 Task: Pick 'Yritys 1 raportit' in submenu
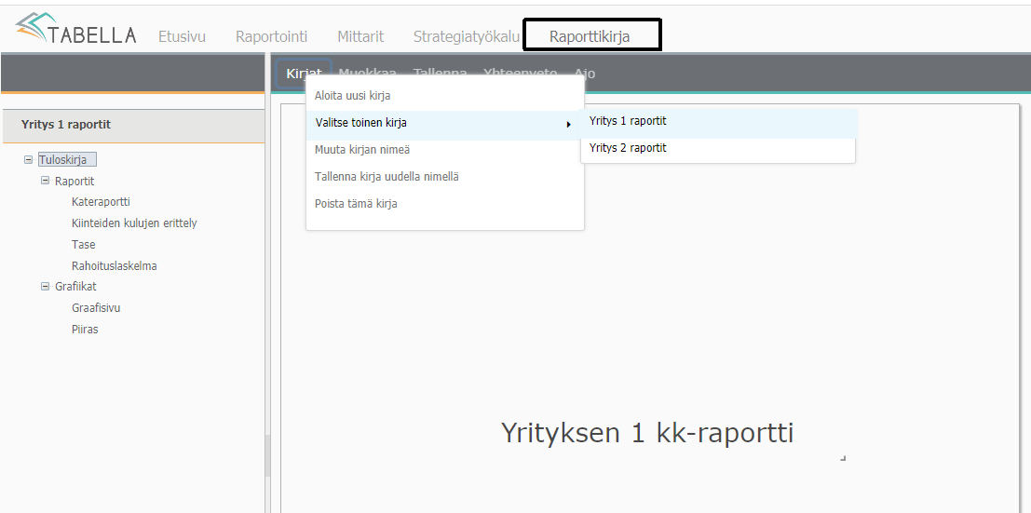point(628,121)
